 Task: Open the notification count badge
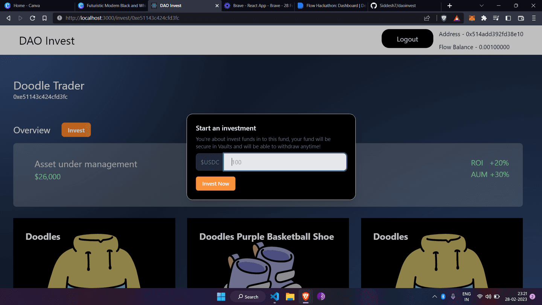(x=533, y=297)
